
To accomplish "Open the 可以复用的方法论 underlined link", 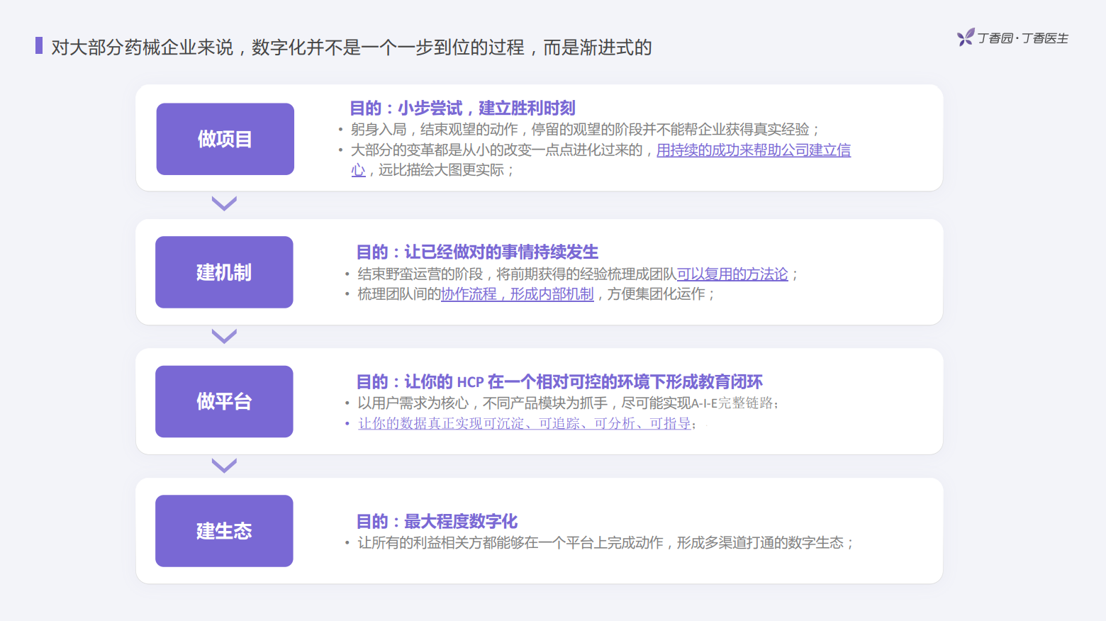I will click(x=732, y=273).
